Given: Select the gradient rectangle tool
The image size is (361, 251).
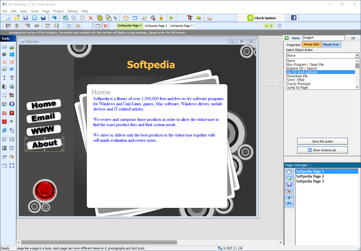Looking at the screenshot, I should pyautogui.click(x=4, y=87).
